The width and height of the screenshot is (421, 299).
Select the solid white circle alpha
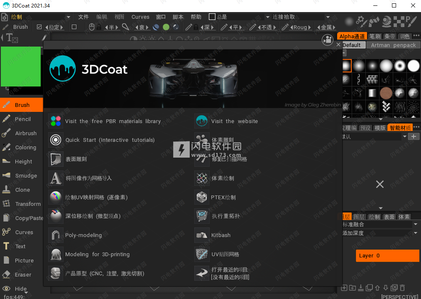pos(414,66)
